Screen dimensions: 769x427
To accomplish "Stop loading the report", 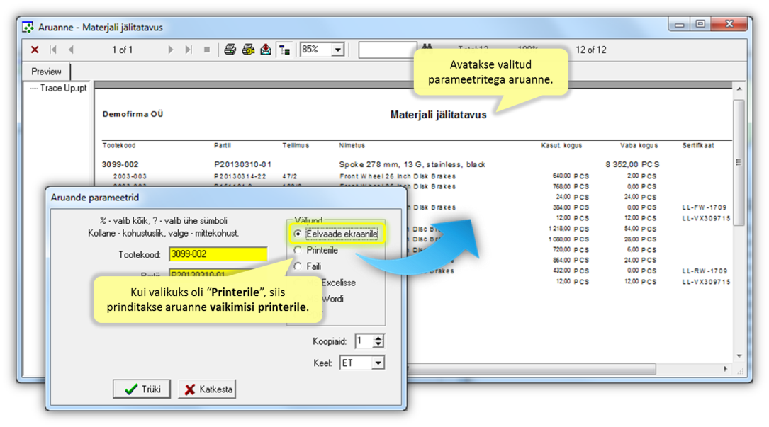I will point(206,50).
